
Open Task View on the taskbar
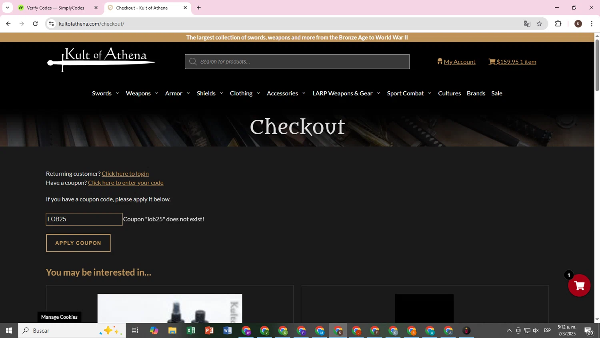pyautogui.click(x=135, y=330)
